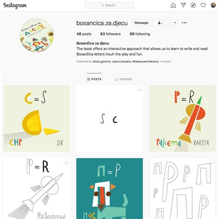Open the slovo_gorcina follower link
Image resolution: width=218 pixels, height=219 pixels.
[x=102, y=61]
